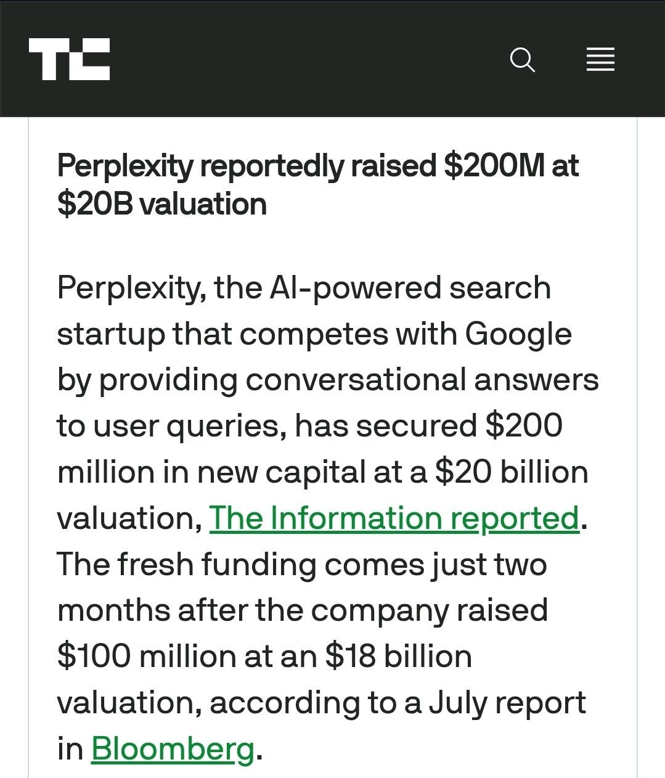The width and height of the screenshot is (665, 778).
Task: Follow the Bloomberg link
Action: click(173, 748)
